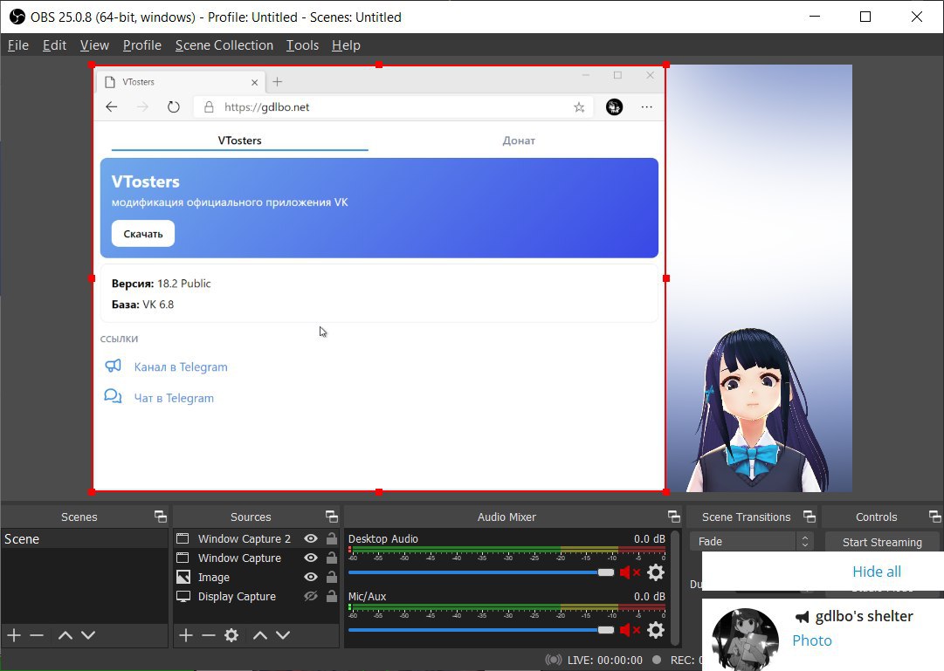Open the Tools menu

[x=302, y=45]
